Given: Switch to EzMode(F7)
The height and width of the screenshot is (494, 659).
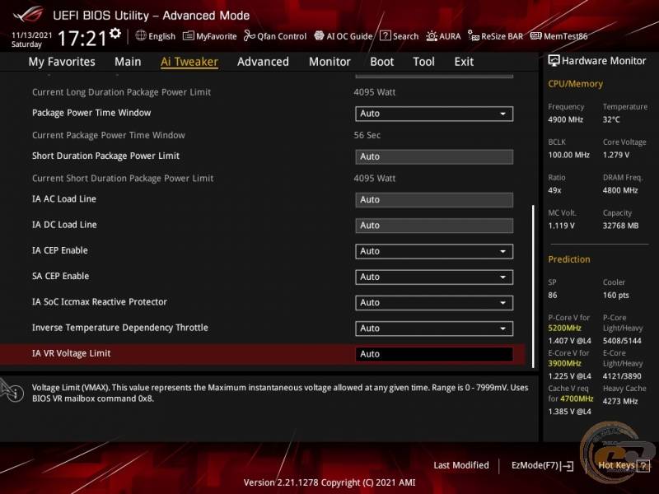Looking at the screenshot, I should pos(542,465).
